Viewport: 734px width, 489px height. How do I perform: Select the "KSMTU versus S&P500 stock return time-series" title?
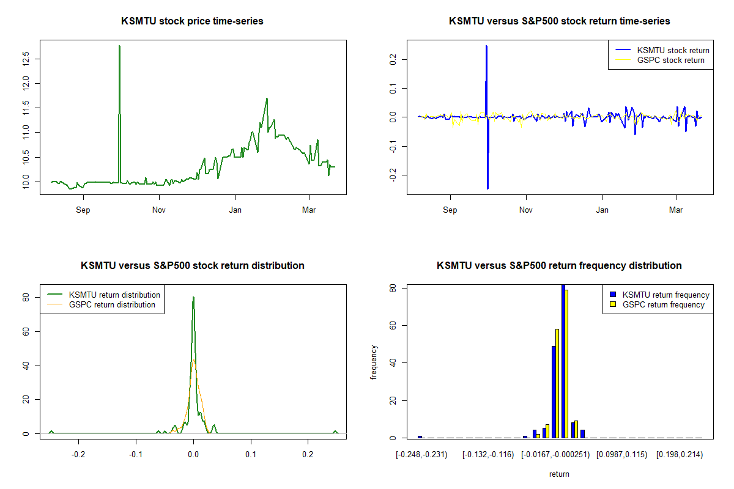click(559, 21)
